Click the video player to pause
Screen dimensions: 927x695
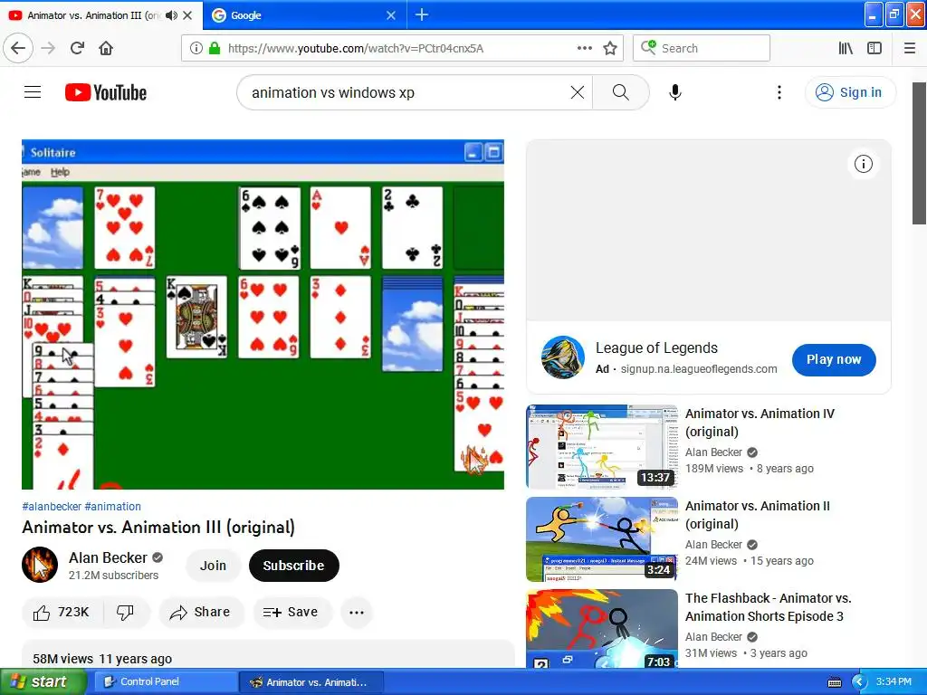(263, 314)
